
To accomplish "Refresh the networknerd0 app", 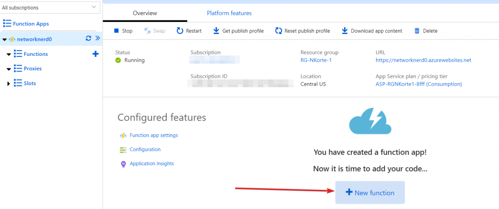I will click(89, 38).
